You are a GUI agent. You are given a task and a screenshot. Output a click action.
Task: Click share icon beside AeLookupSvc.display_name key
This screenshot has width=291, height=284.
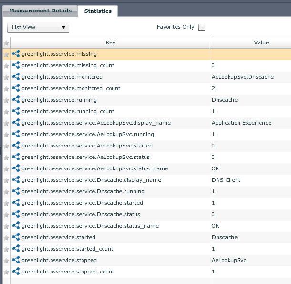pos(16,123)
